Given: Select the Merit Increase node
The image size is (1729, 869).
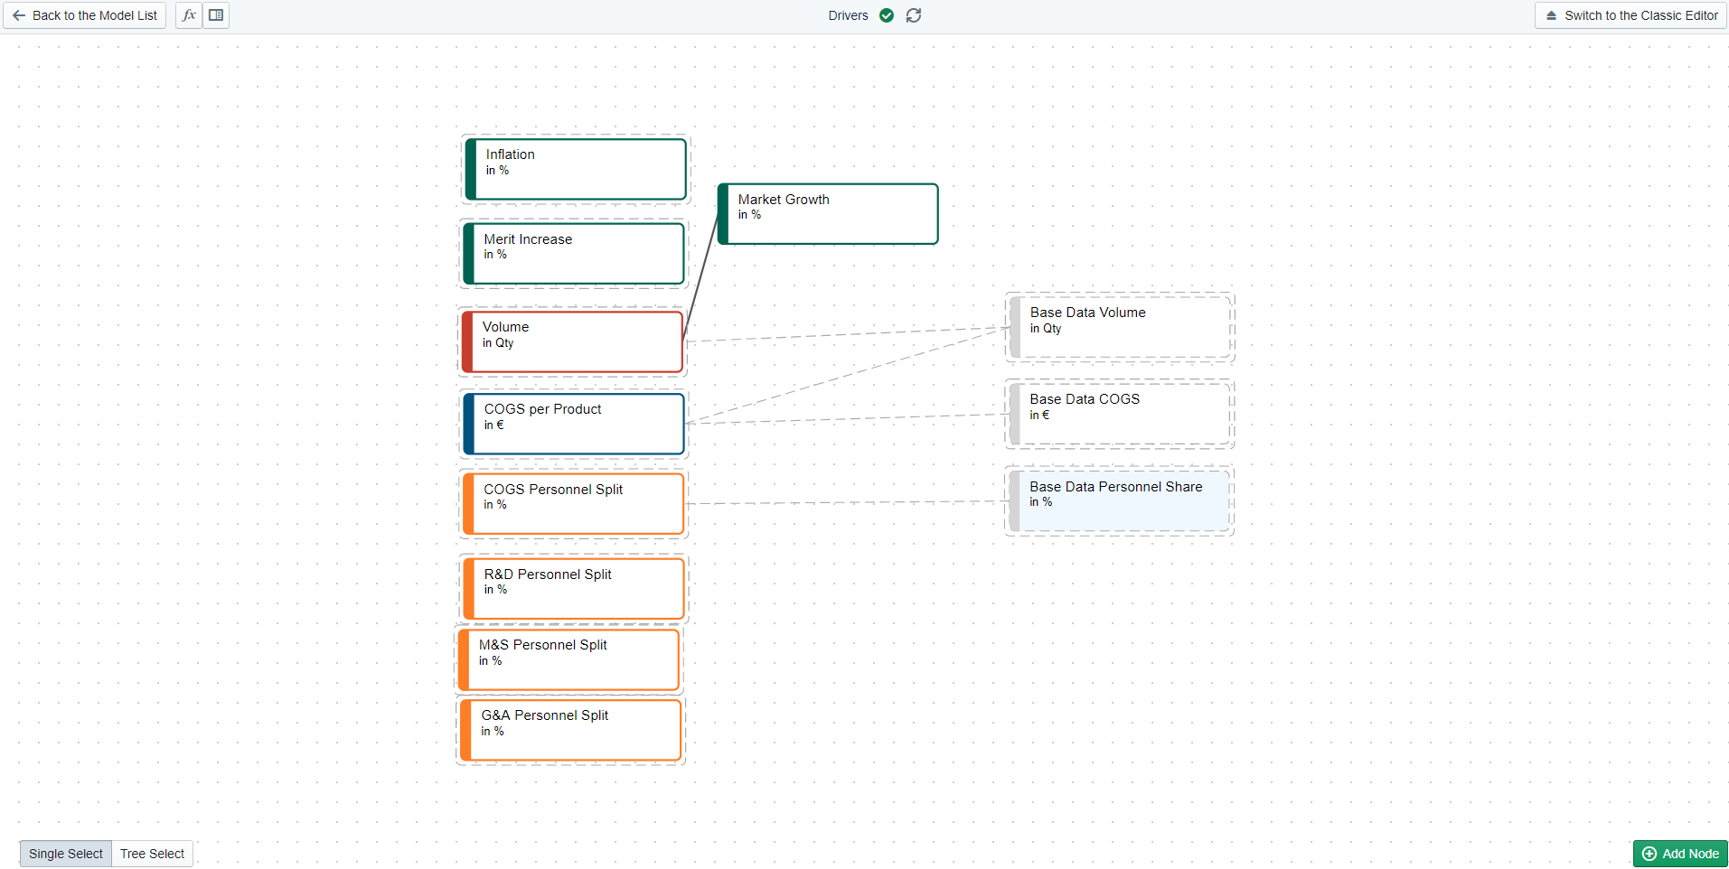Looking at the screenshot, I should click(574, 254).
